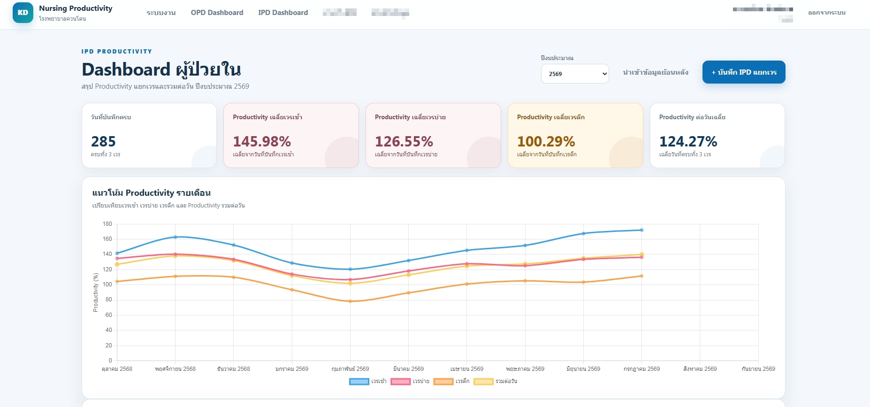Click the orange เวรดึก point at กุมภาพันธ์ 2569
Image resolution: width=870 pixels, height=407 pixels.
click(350, 301)
